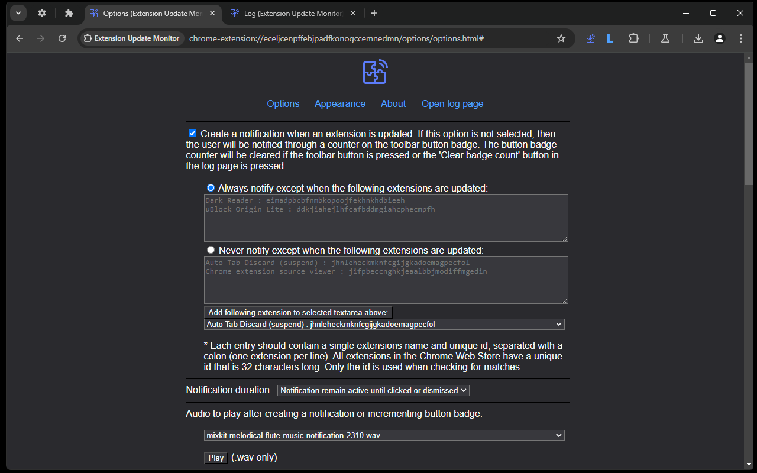Click the Play audio button
Image resolution: width=757 pixels, height=473 pixels.
tap(216, 458)
